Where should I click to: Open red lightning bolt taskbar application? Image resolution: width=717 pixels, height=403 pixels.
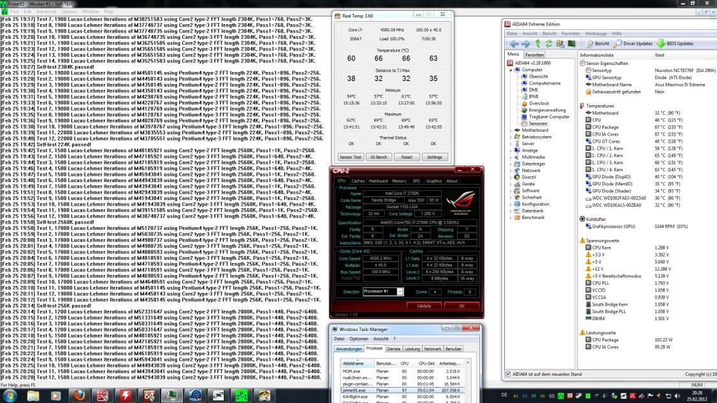point(126,395)
